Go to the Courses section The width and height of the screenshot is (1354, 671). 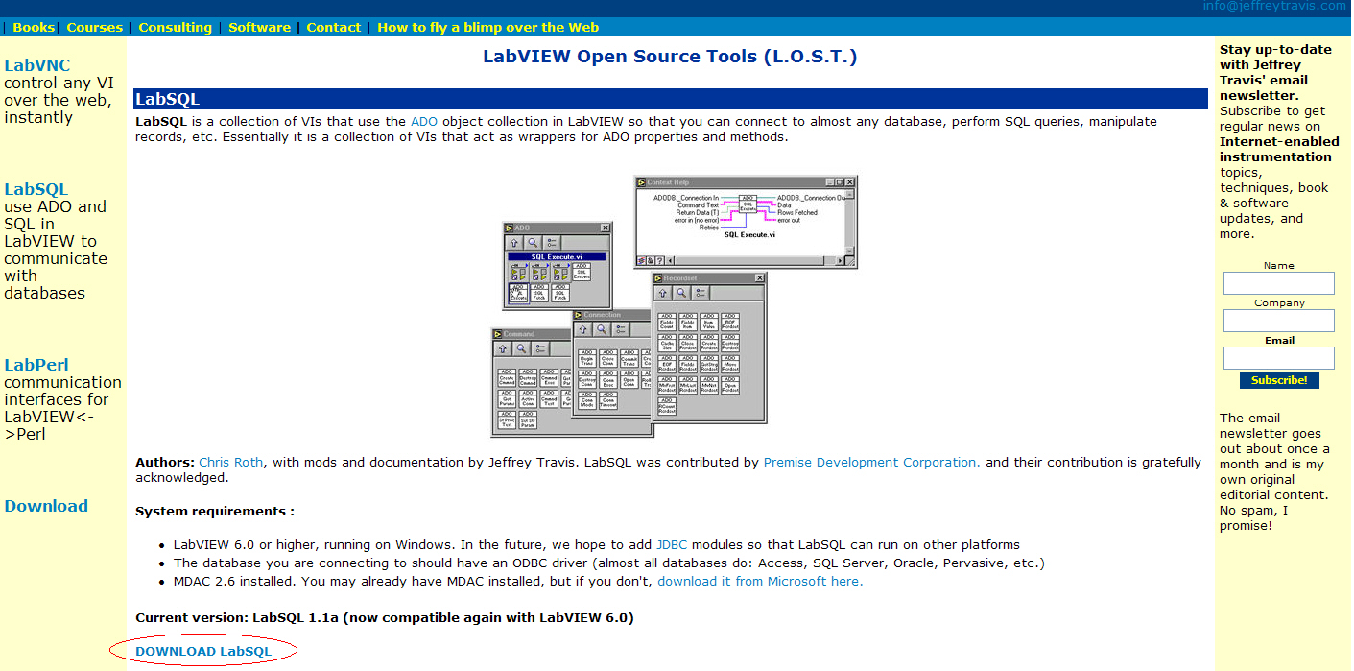[95, 27]
